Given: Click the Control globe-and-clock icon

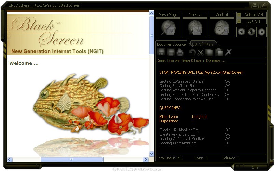Looking at the screenshot, I should (222, 28).
